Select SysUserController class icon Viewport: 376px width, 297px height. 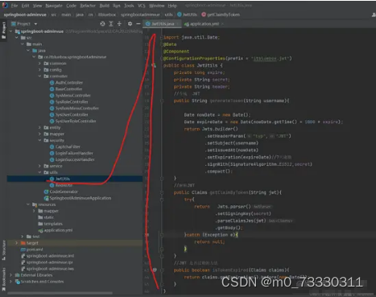52,115
